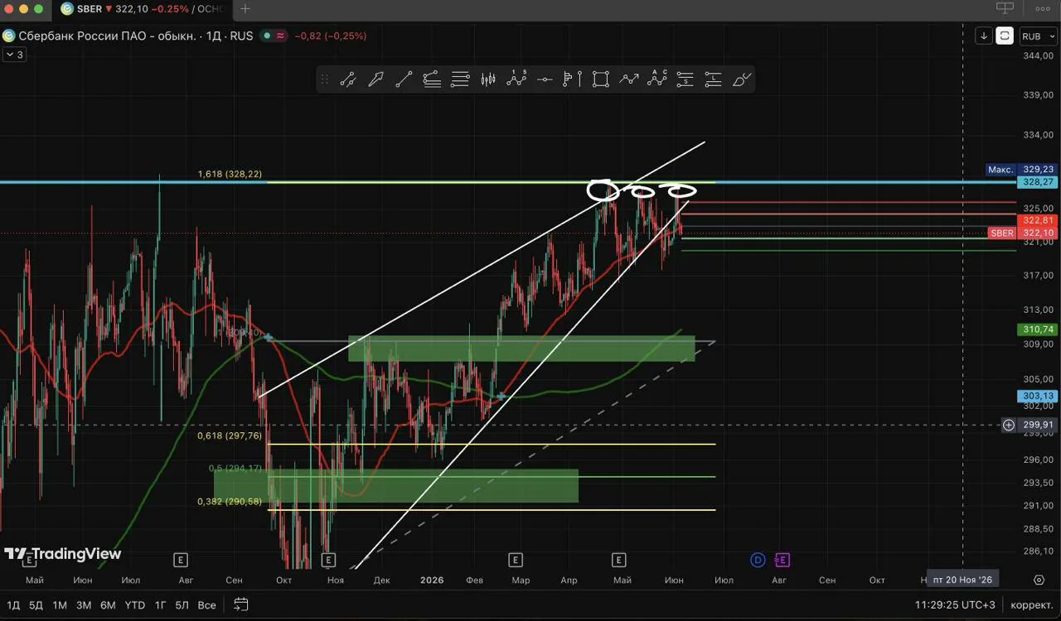Select the volume profile range tool
1061x621 pixels.
pyautogui.click(x=573, y=79)
